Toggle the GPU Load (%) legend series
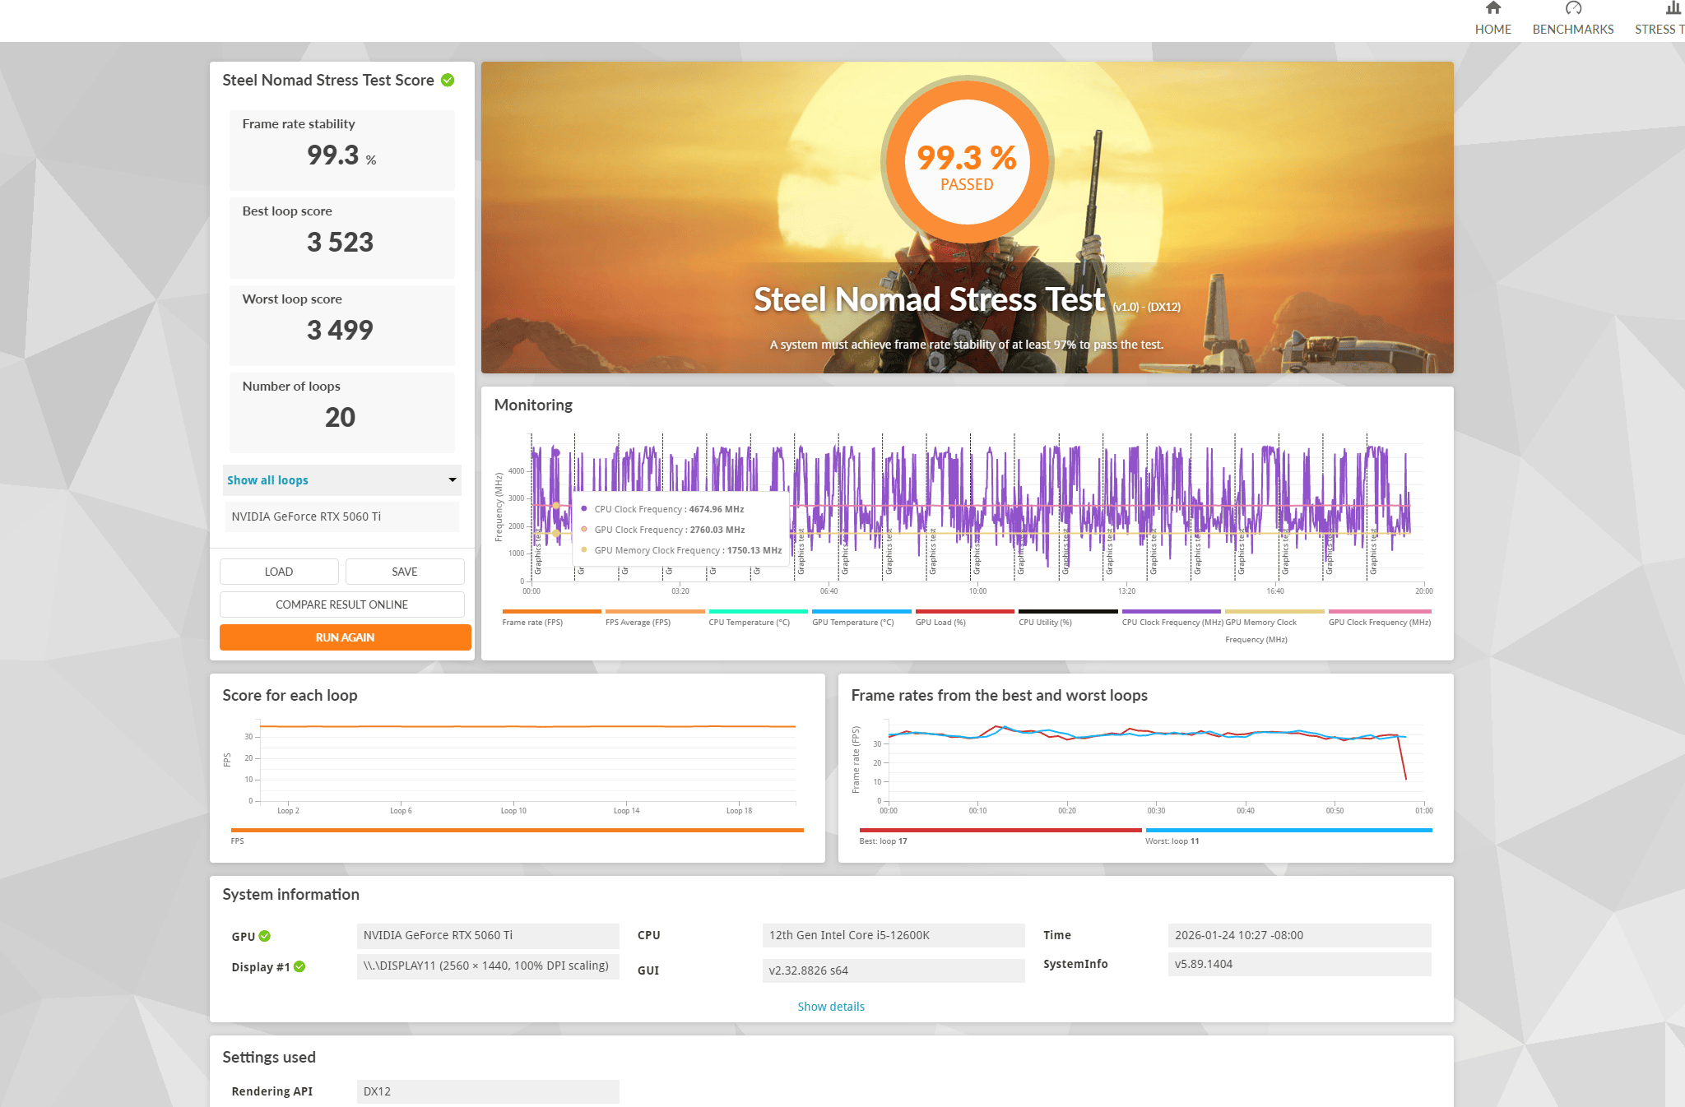Viewport: 1685px width, 1107px height. click(x=964, y=618)
